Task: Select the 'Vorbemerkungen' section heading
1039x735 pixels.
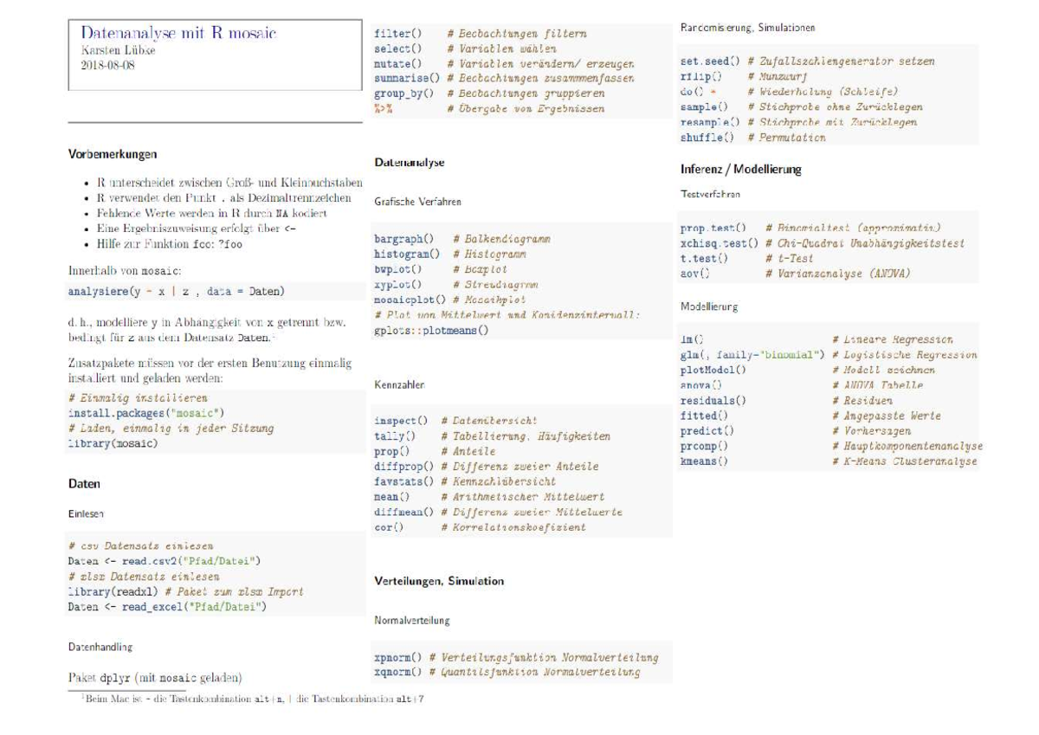Action: point(113,155)
